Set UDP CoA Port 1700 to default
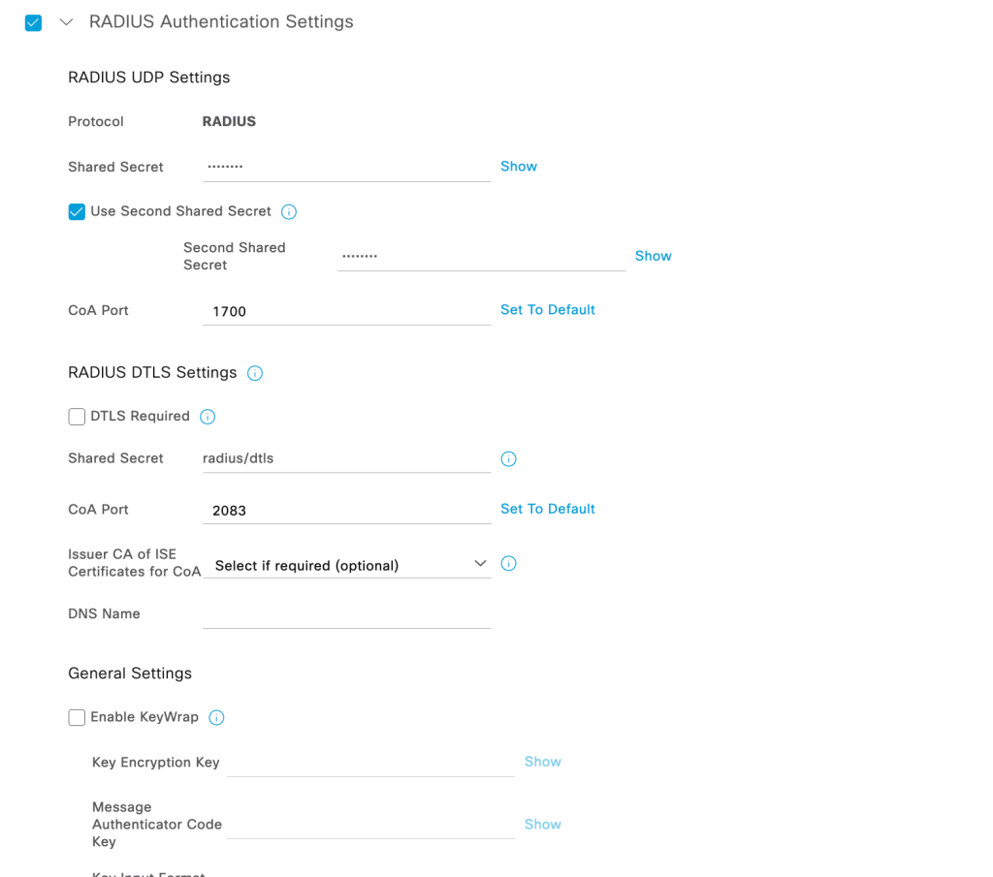The height and width of the screenshot is (877, 993). 548,310
